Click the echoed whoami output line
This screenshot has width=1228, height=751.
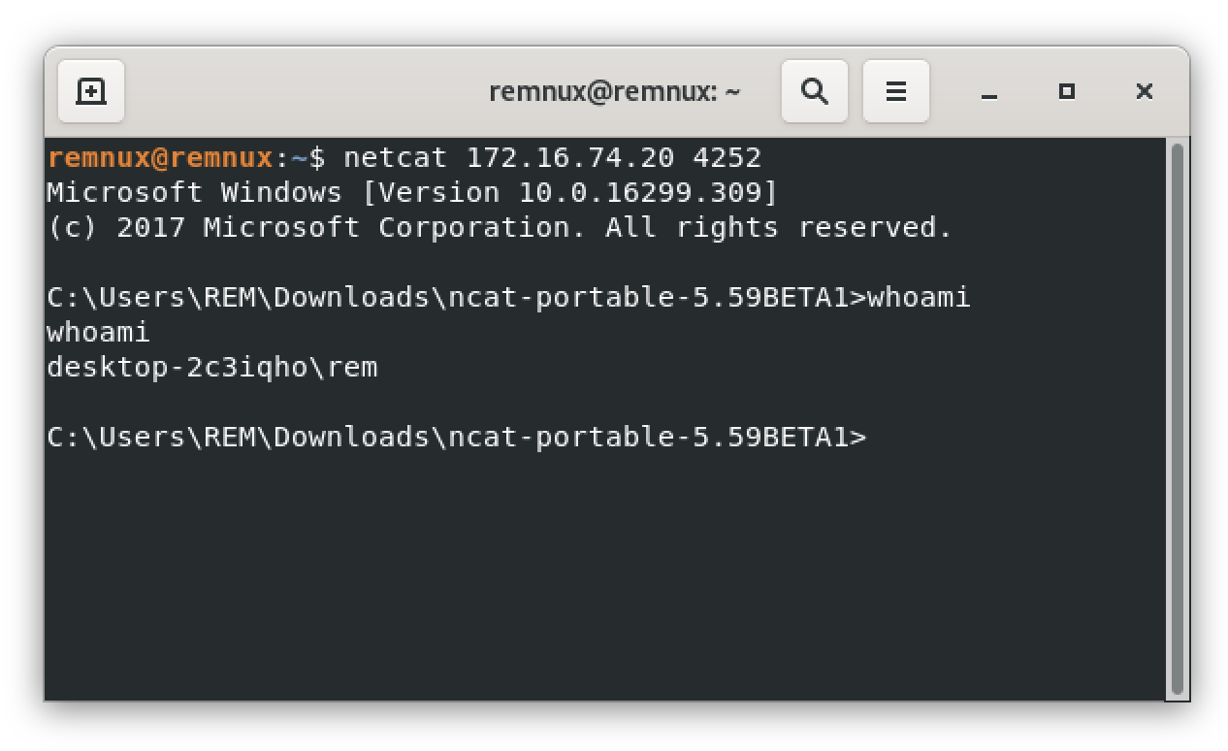point(98,332)
